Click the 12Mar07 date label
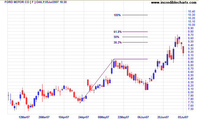 tap(24, 117)
